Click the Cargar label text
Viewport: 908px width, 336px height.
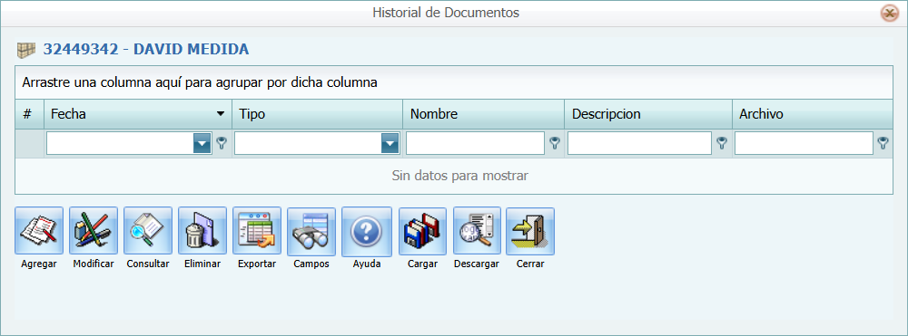(423, 264)
